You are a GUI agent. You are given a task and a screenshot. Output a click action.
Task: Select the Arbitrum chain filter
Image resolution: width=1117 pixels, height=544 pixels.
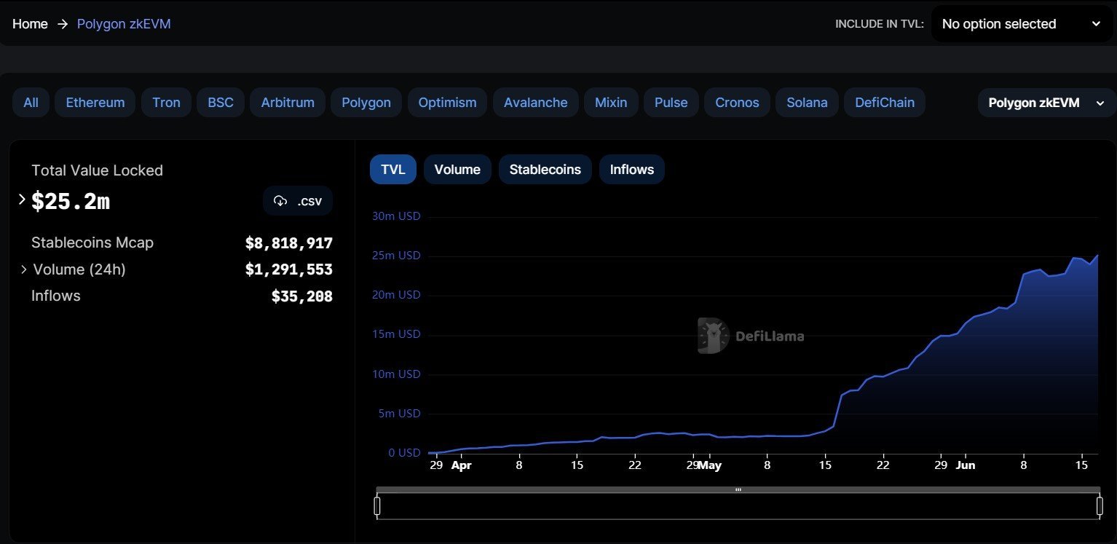287,102
